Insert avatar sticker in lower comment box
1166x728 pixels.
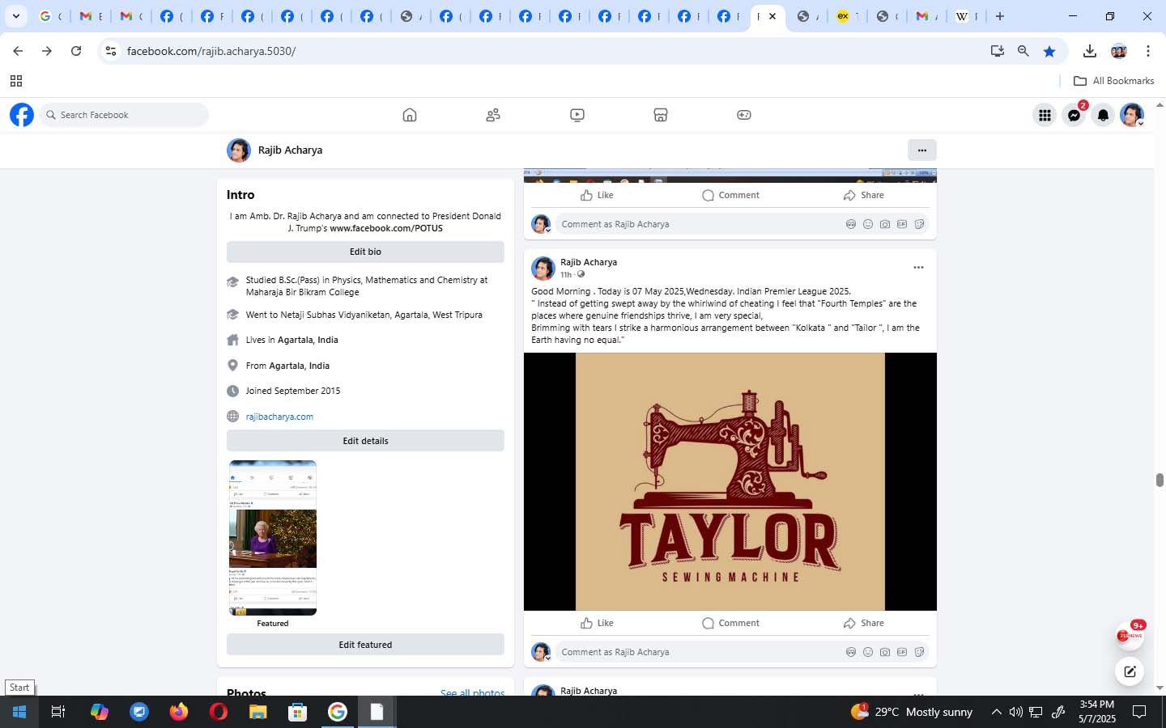click(851, 652)
